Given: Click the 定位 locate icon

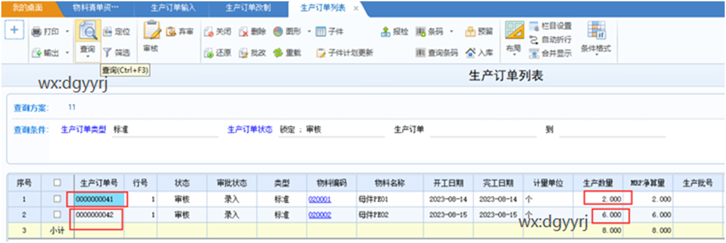Looking at the screenshot, I should coord(108,31).
